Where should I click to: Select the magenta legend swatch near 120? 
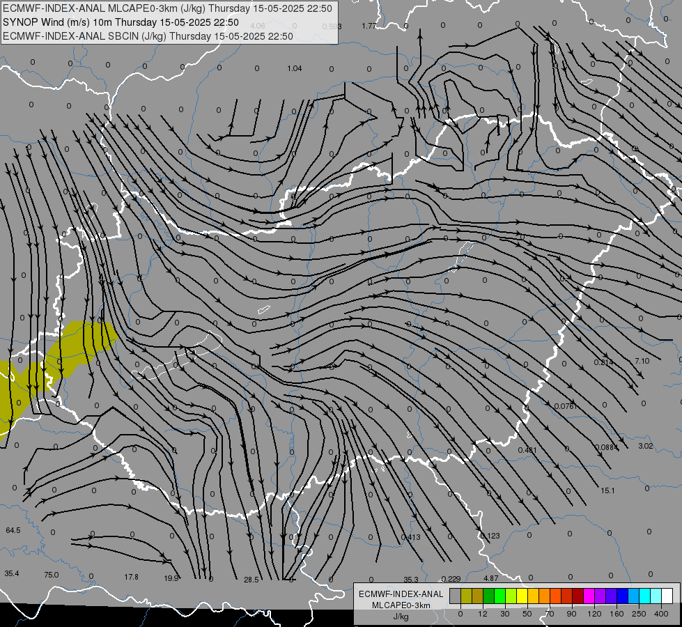click(589, 596)
